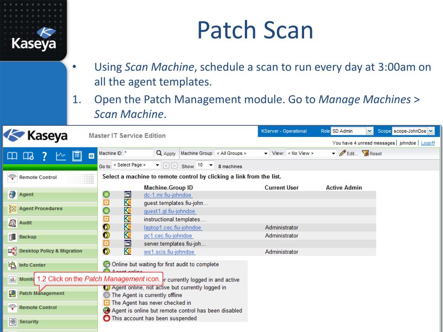Select Security in the navigation menu
The width and height of the screenshot is (443, 332).
(29, 322)
